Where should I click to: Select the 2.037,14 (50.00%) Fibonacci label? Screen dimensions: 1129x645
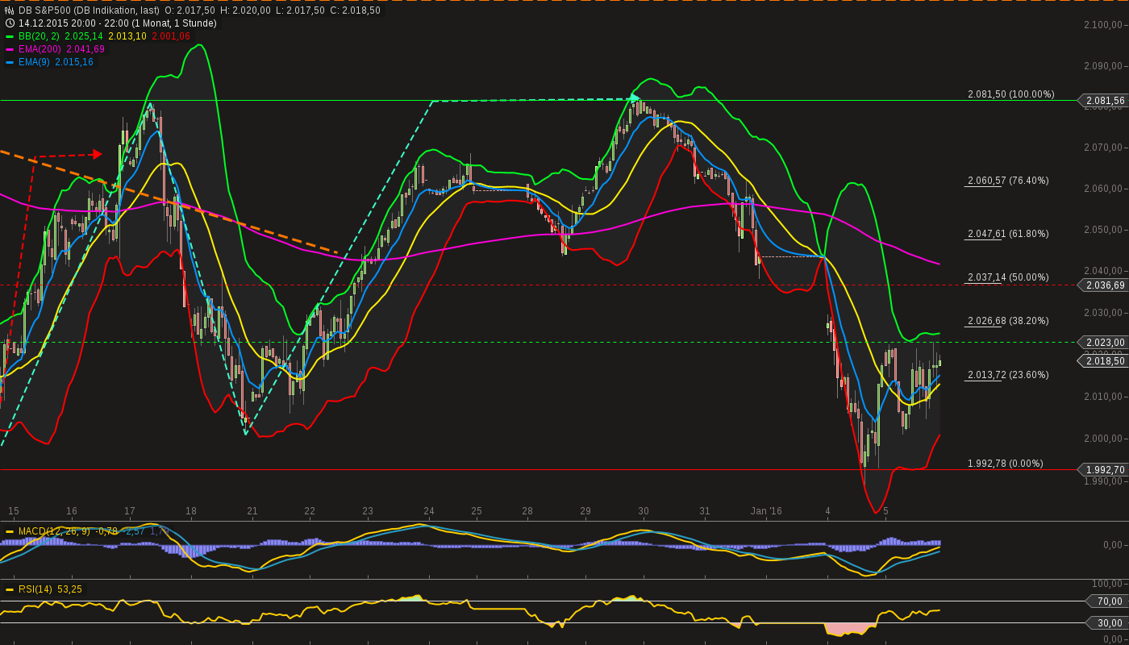[1008, 277]
